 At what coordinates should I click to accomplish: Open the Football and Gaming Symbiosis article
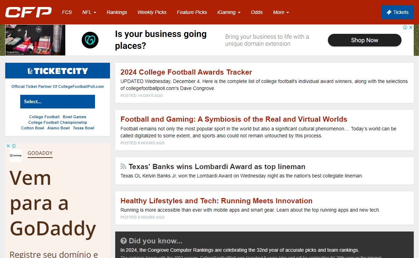[x=234, y=119]
